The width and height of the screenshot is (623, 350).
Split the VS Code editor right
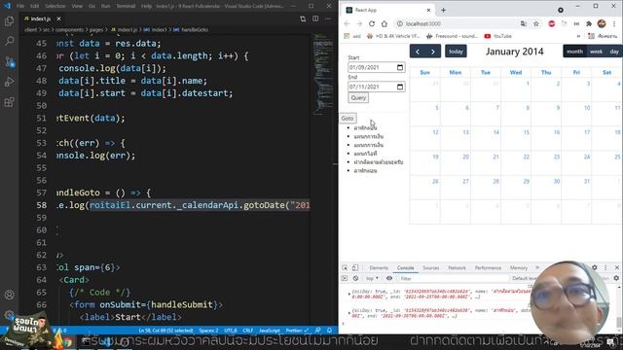tap(315, 18)
